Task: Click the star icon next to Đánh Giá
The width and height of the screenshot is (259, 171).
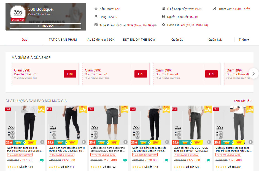Action: click(163, 25)
